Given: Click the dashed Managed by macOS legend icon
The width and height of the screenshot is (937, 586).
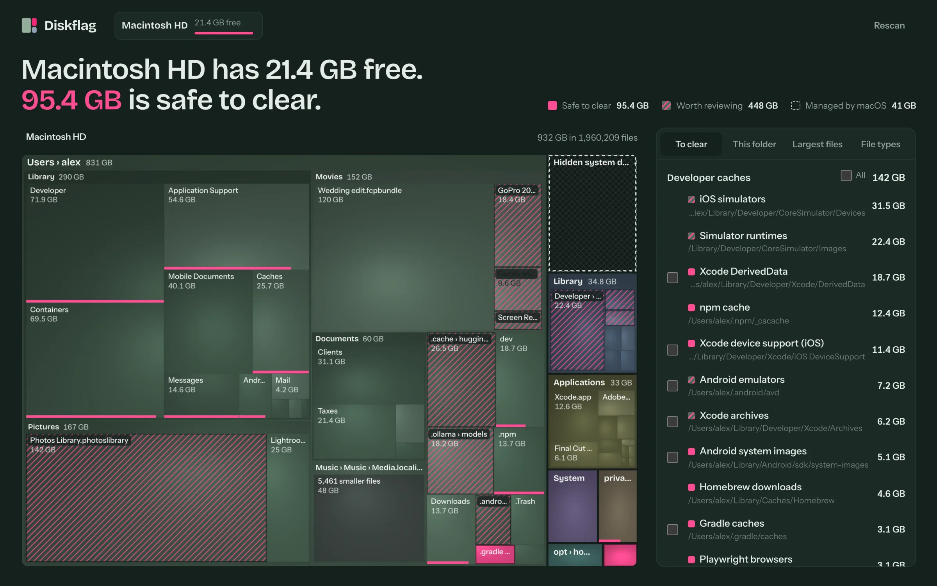Looking at the screenshot, I should (x=796, y=105).
